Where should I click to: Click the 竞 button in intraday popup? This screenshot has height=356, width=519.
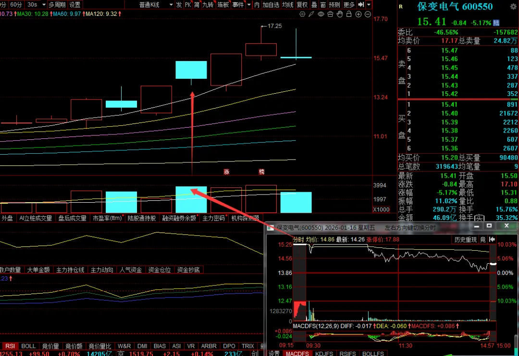click(482, 239)
